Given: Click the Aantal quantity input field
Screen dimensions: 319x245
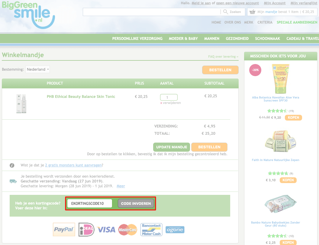Looking at the screenshot, I should click(169, 97).
